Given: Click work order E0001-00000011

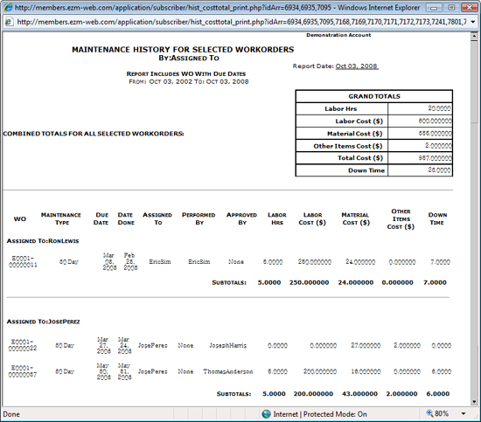Looking at the screenshot, I should pyautogui.click(x=23, y=262).
